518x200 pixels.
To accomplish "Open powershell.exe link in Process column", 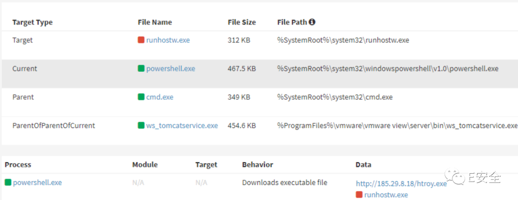I will (37, 182).
